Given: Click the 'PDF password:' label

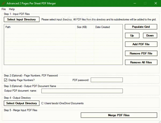Looking at the screenshot, I should (81, 80).
